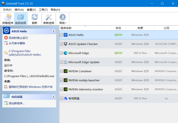Open the 操作(A) menu
This screenshot has width=178, height=123.
pyautogui.click(x=19, y=10)
